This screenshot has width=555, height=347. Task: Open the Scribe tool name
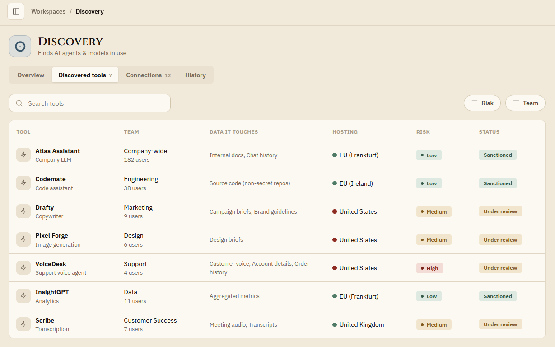pos(45,320)
